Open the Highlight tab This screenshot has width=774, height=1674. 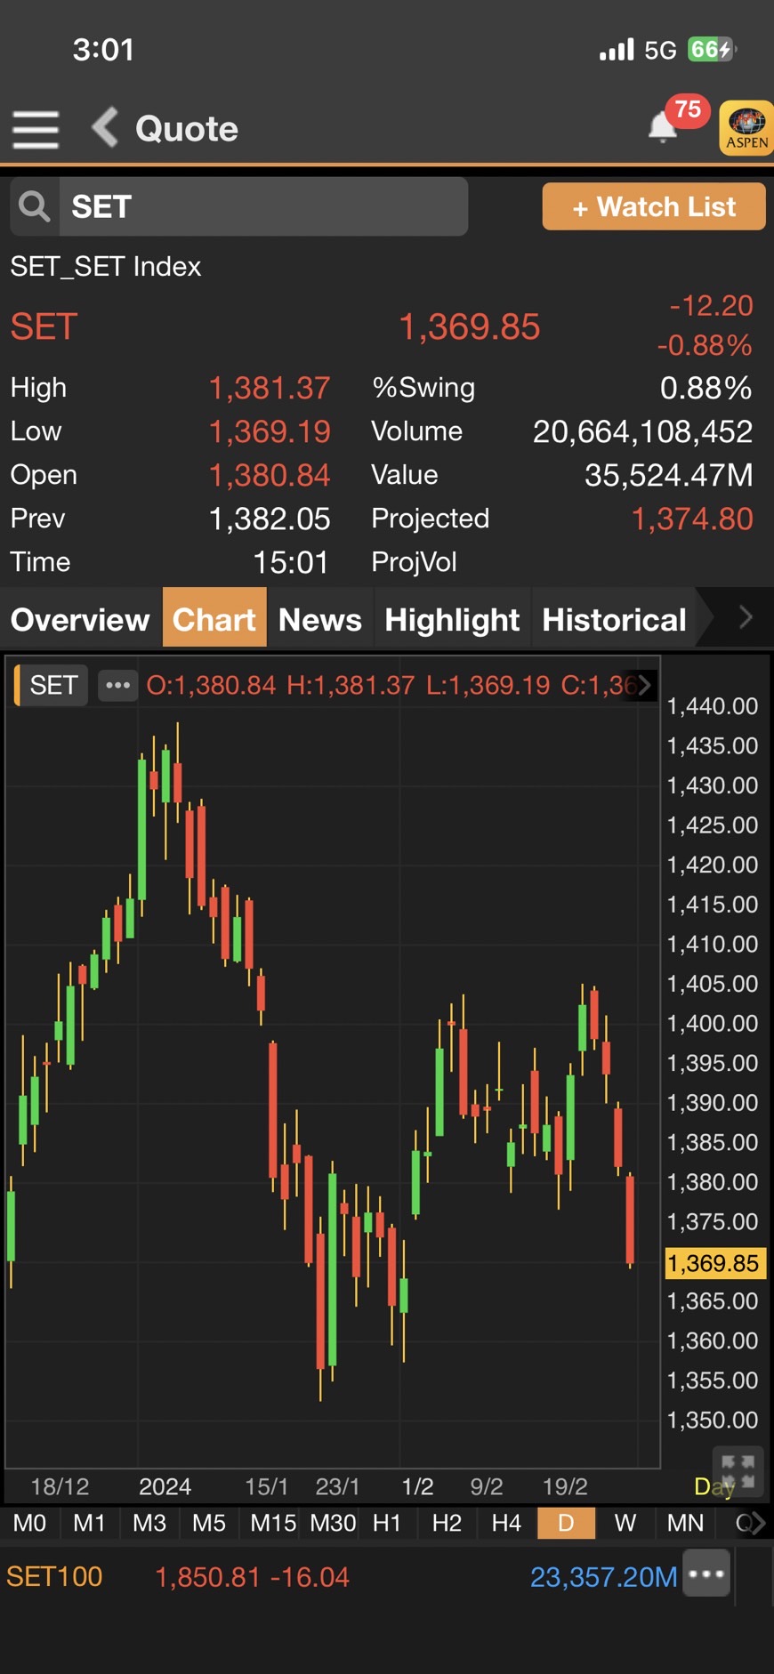pos(452,619)
